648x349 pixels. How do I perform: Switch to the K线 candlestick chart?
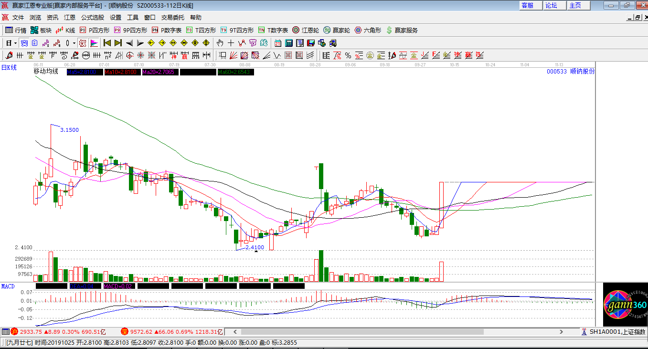65,30
